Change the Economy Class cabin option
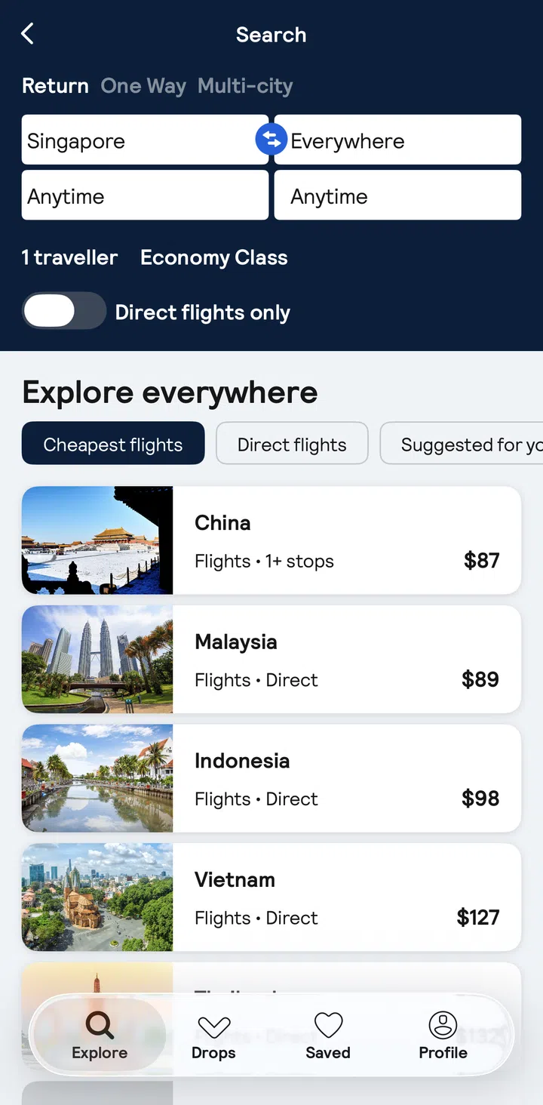 (214, 258)
